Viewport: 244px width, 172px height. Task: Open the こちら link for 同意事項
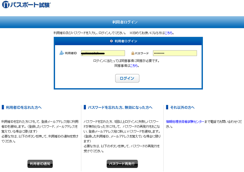coord(134,66)
